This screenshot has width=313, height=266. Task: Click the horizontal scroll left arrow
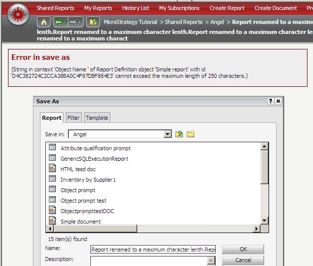[50, 229]
